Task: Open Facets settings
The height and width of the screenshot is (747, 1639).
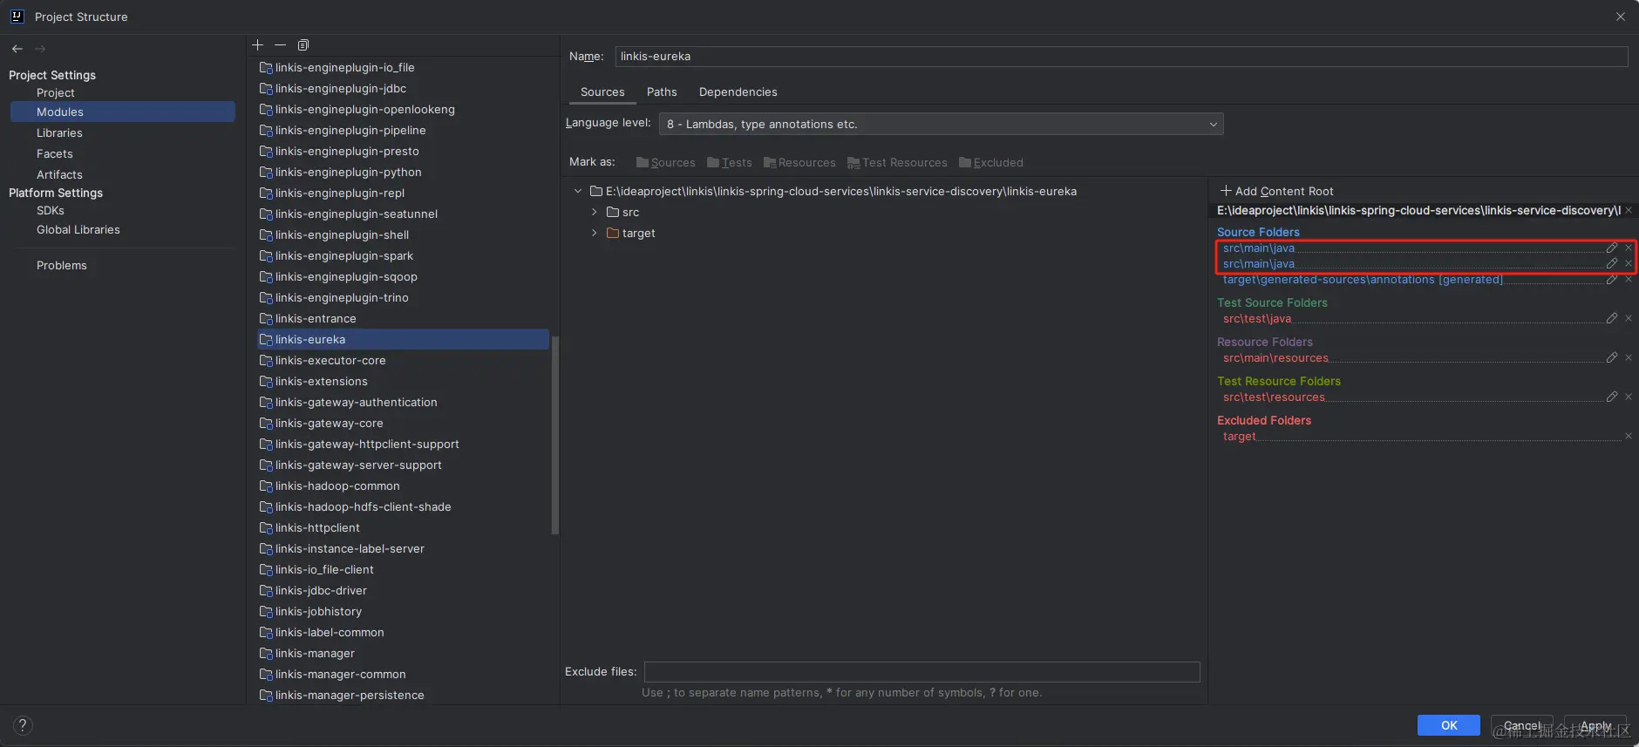Action: tap(55, 153)
